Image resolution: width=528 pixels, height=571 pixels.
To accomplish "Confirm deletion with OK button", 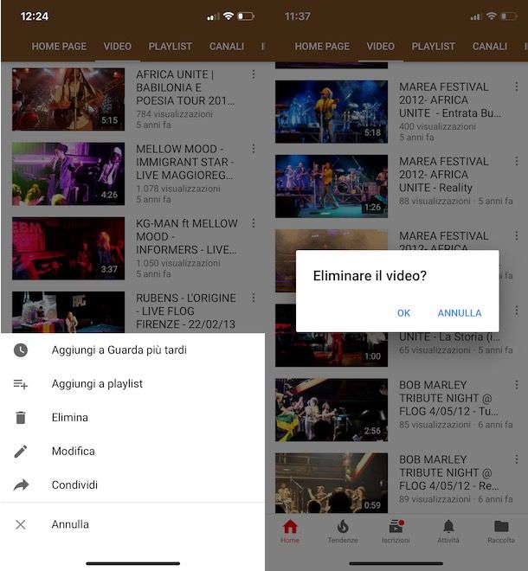I will click(x=403, y=313).
